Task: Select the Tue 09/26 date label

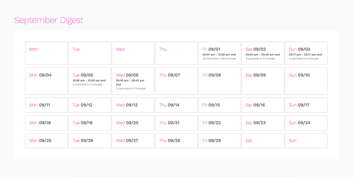Action: [x=83, y=141]
